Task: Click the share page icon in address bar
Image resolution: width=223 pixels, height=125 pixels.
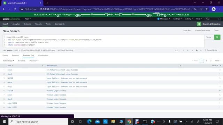Action: point(201,9)
